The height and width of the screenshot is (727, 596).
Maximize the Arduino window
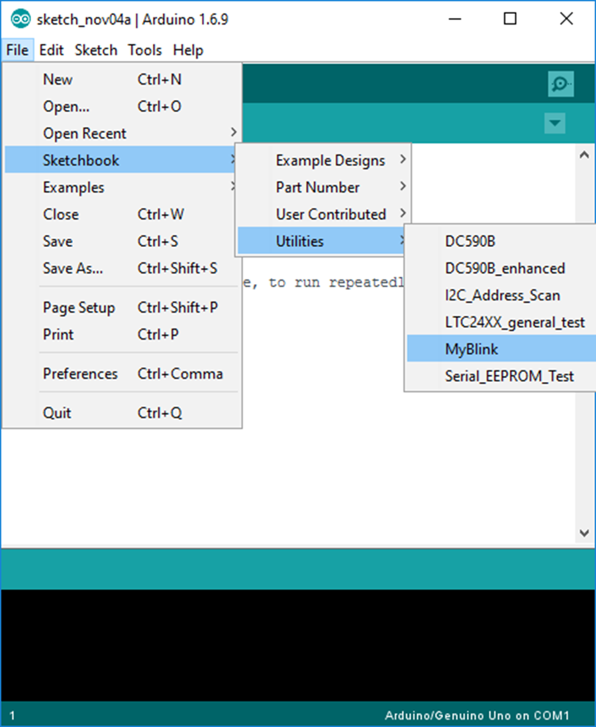coord(510,19)
